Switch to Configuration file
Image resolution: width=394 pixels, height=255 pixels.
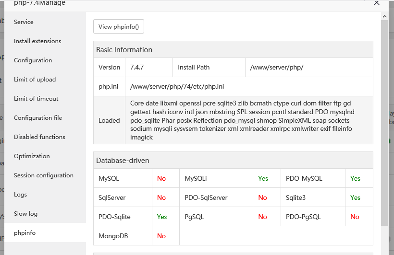pos(38,118)
